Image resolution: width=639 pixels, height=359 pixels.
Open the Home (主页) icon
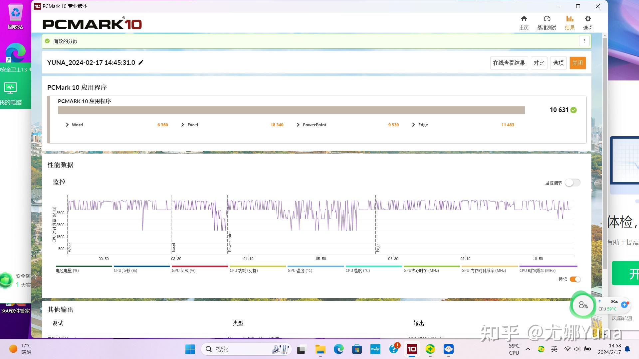[x=524, y=19]
